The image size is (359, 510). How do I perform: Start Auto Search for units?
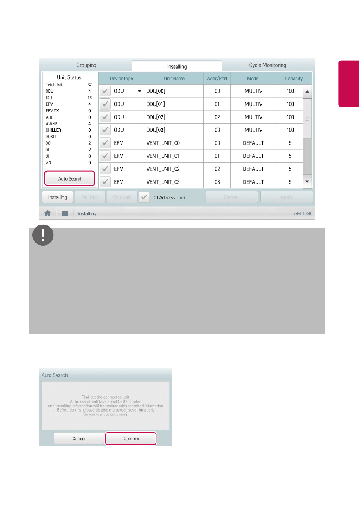tap(70, 178)
